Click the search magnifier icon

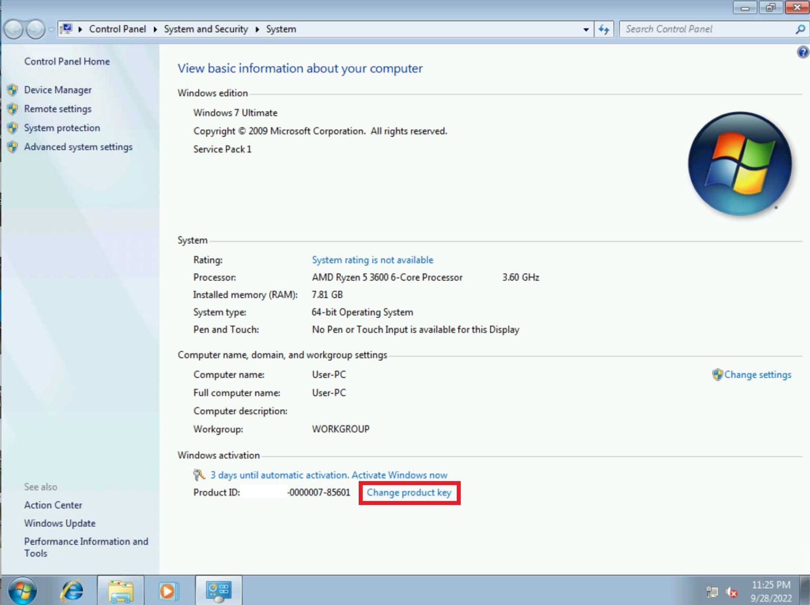tap(800, 29)
